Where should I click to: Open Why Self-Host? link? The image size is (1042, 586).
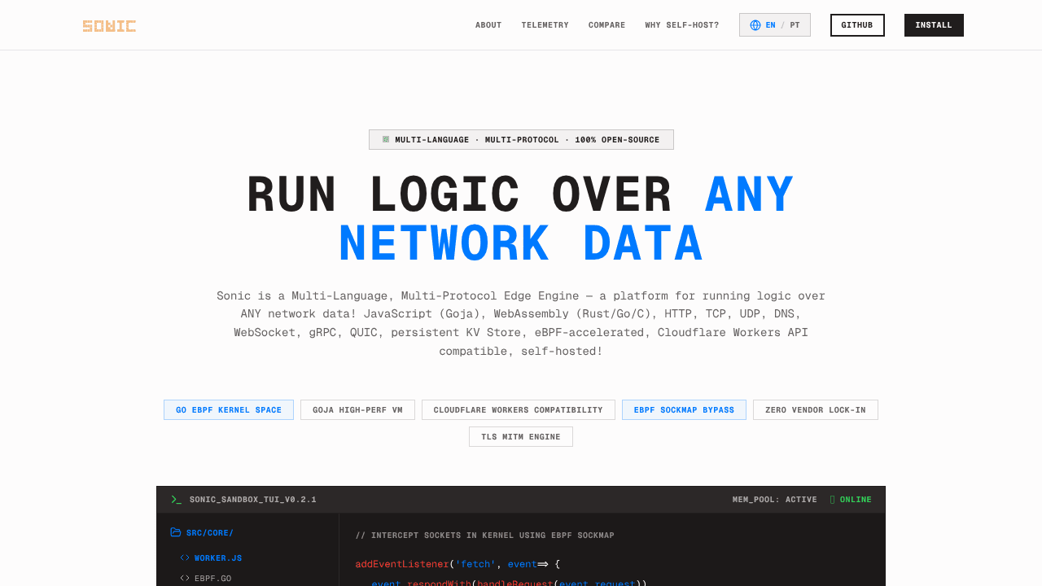point(682,25)
